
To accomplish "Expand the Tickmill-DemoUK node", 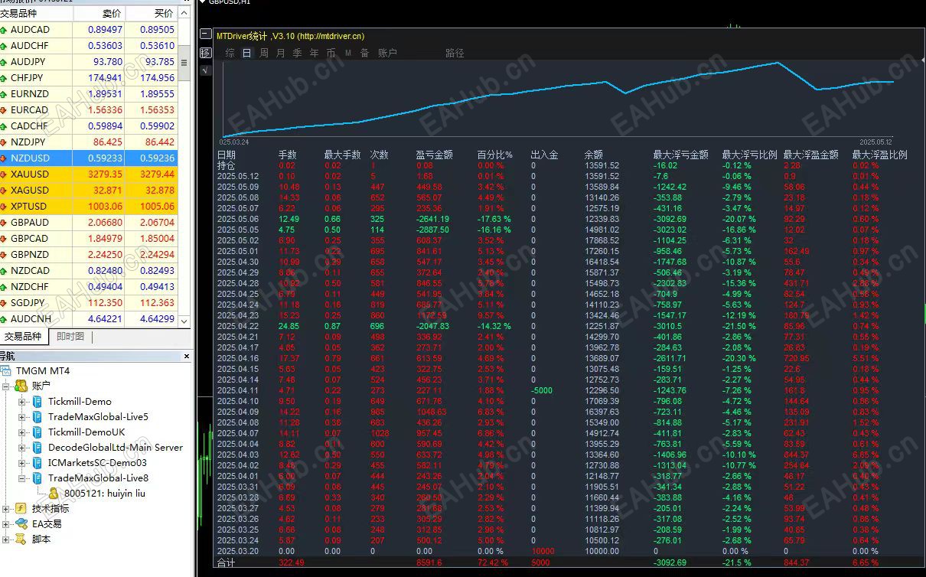I will point(21,432).
